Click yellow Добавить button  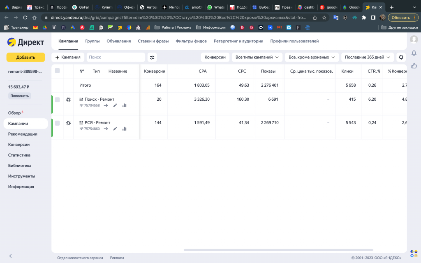pos(25,57)
